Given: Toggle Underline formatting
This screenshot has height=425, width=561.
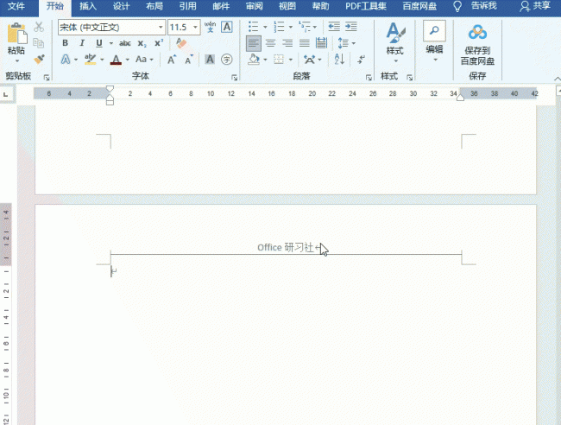Looking at the screenshot, I should pos(99,43).
